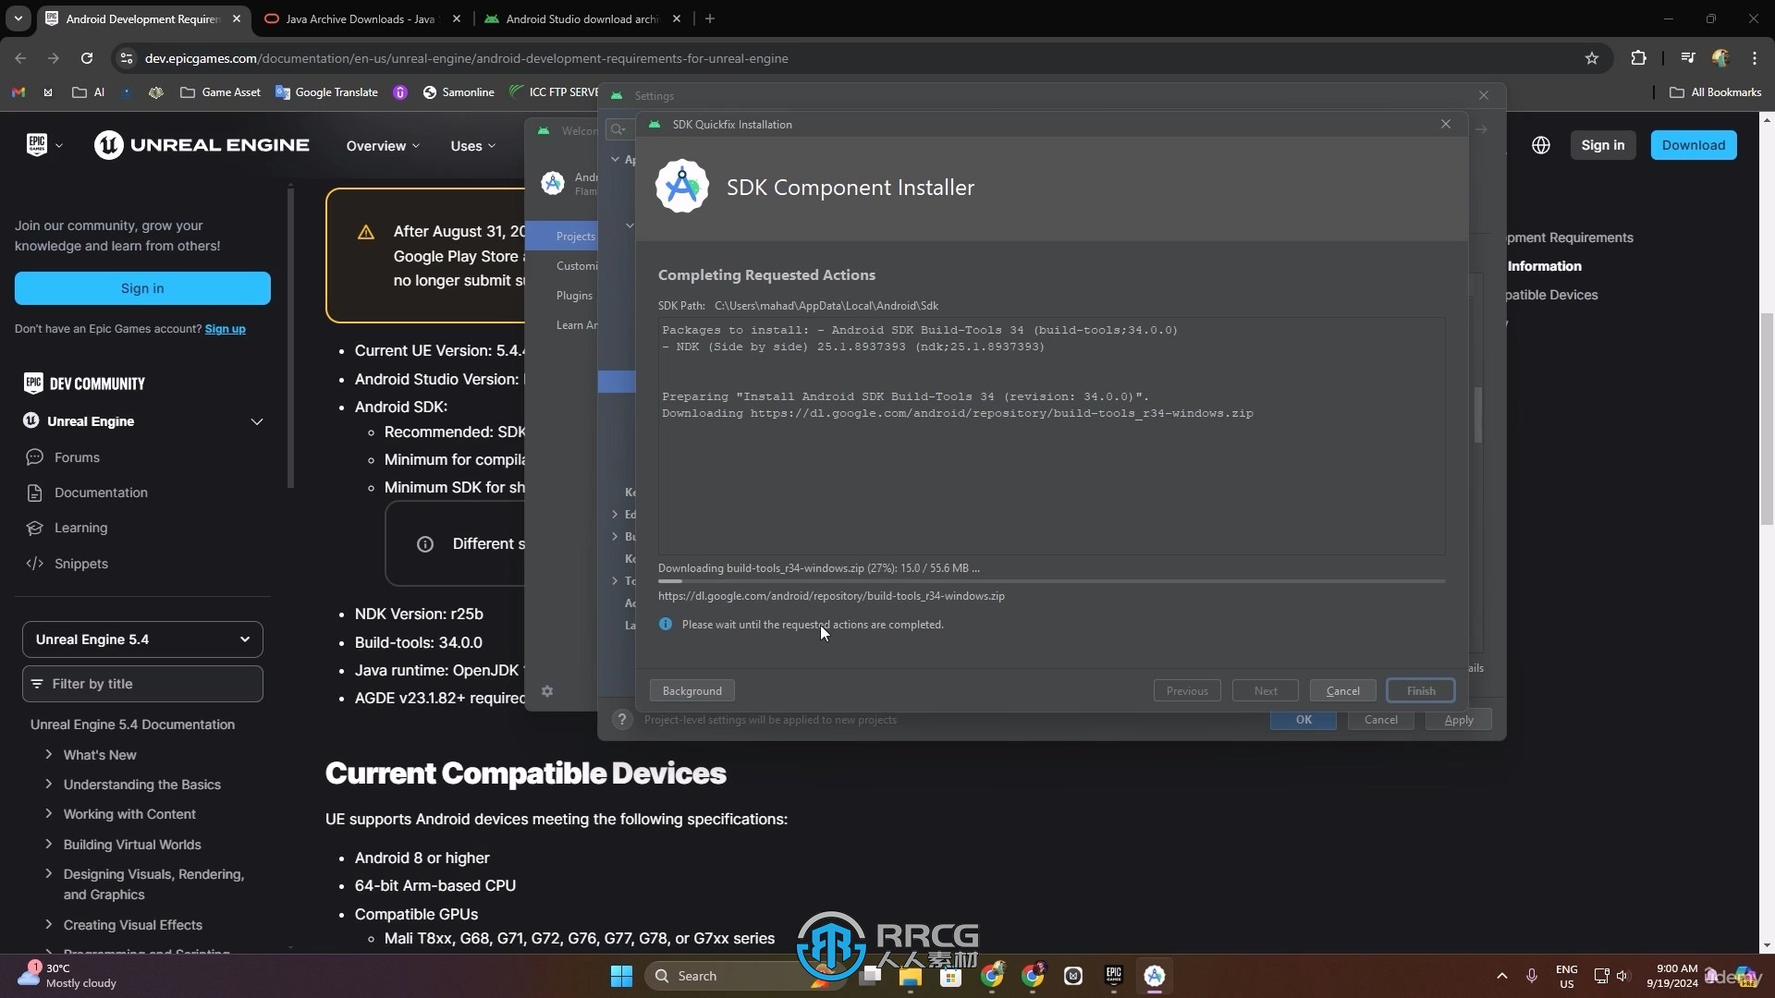1775x998 pixels.
Task: Click OK in the Settings dialog
Action: click(x=1303, y=720)
